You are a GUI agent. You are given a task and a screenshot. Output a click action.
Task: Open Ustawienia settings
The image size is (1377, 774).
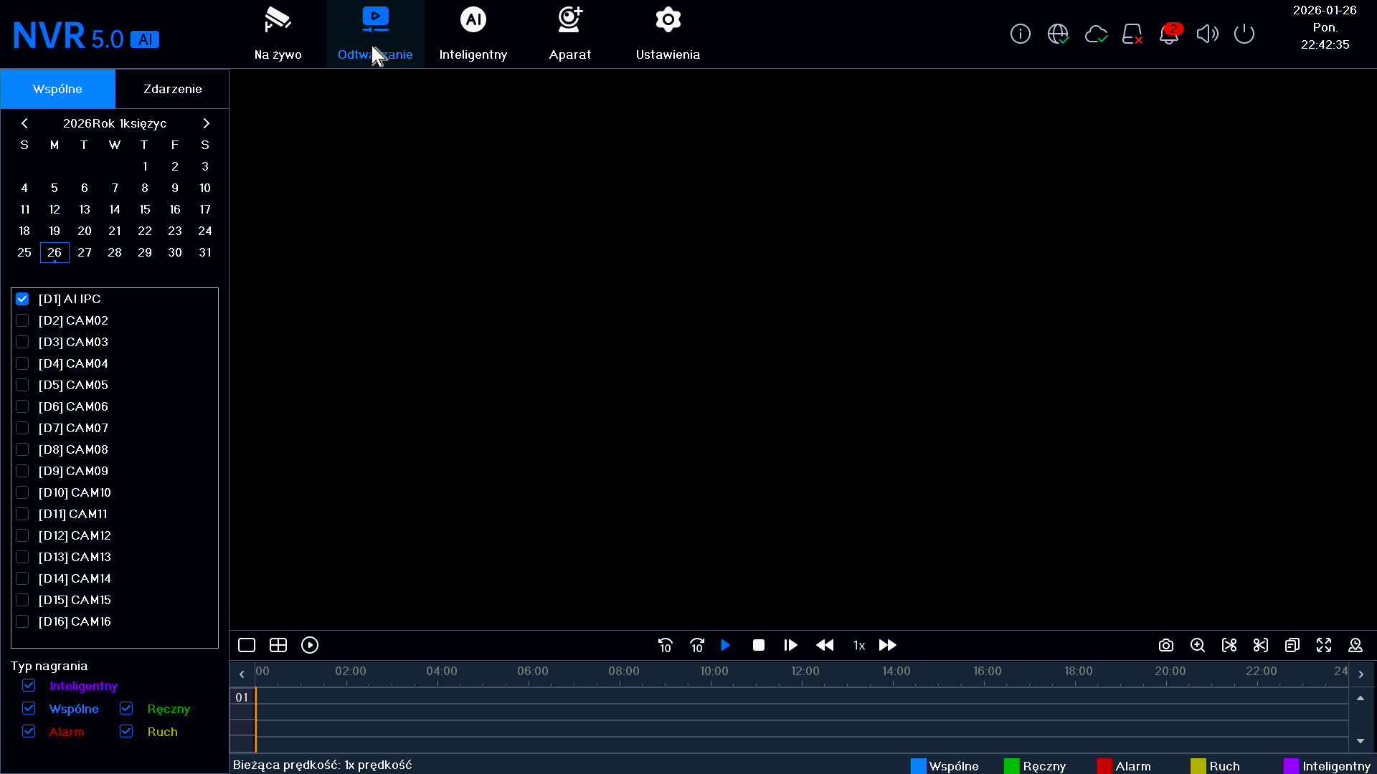[x=668, y=34]
